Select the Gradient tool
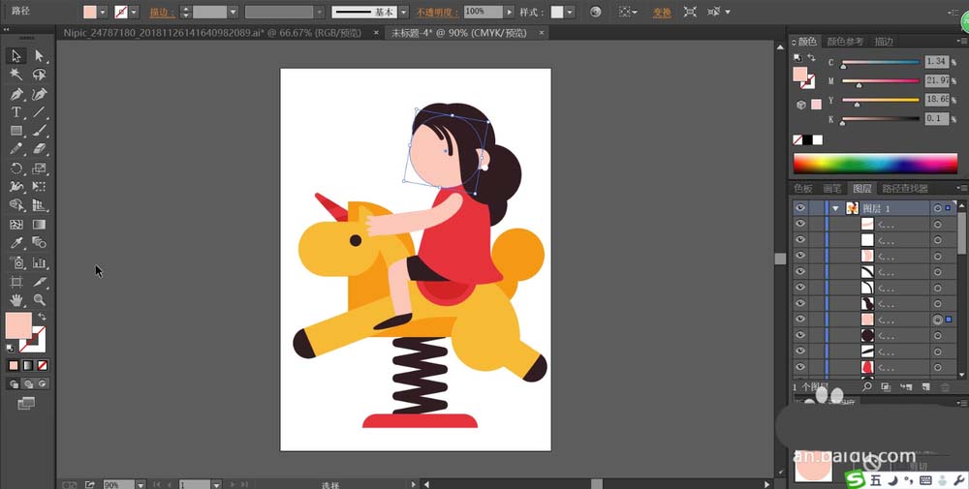Image resolution: width=969 pixels, height=489 pixels. [x=40, y=224]
